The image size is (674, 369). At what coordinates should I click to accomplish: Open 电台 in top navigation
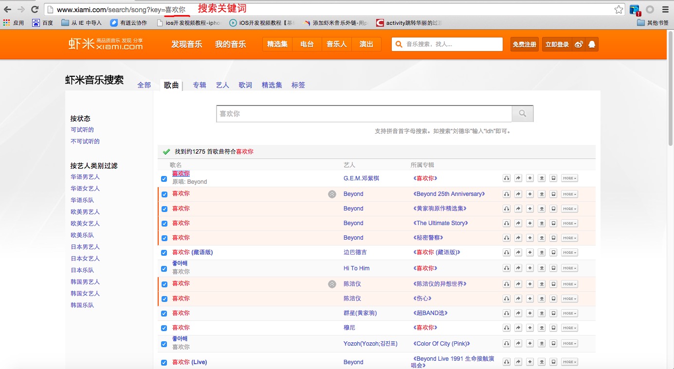pos(307,44)
